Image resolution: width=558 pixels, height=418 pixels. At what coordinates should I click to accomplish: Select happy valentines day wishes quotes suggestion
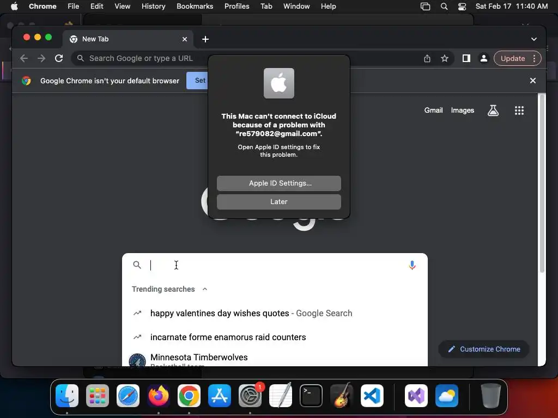click(275, 313)
